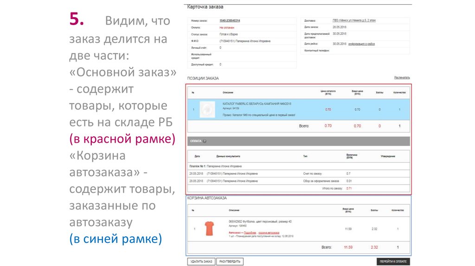Viewport: 475px width, 266px height.
Task: Click the РАЗУТВЕРДИТЬ button
Action: point(230,261)
